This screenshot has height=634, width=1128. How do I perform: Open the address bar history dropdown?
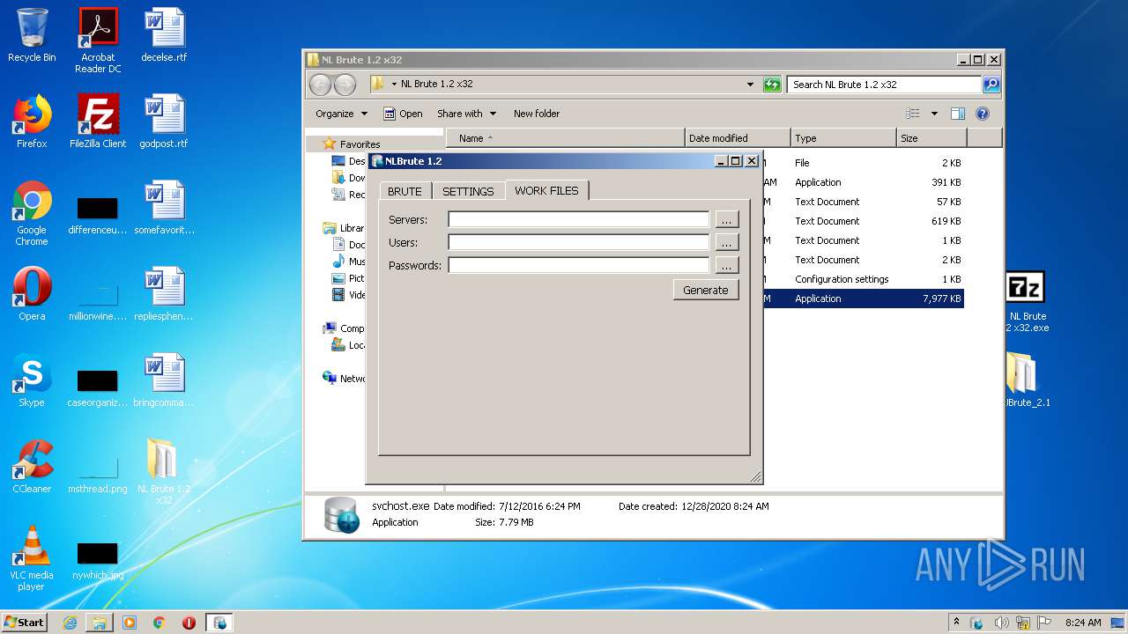(750, 85)
